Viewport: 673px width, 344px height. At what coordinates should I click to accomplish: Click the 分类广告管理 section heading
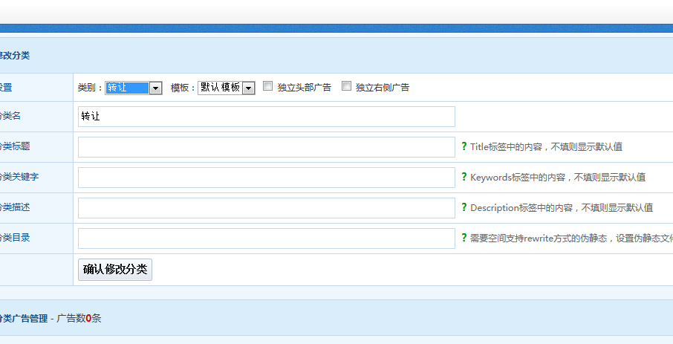(x=24, y=318)
